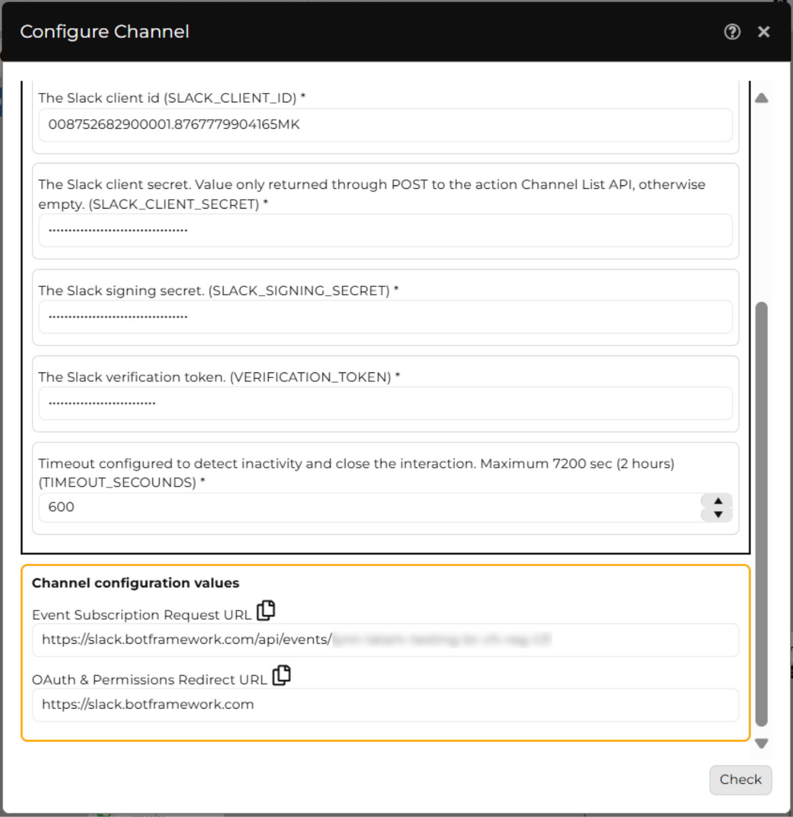Click the Configure Channel title text
This screenshot has height=817, width=793.
click(x=105, y=32)
